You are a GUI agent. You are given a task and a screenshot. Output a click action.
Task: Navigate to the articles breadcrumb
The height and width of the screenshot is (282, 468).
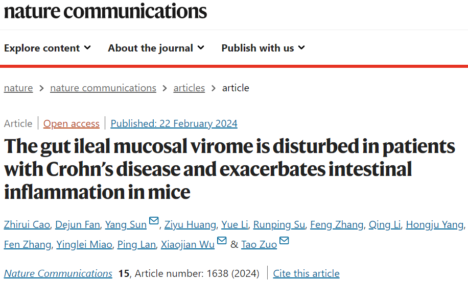tap(189, 88)
